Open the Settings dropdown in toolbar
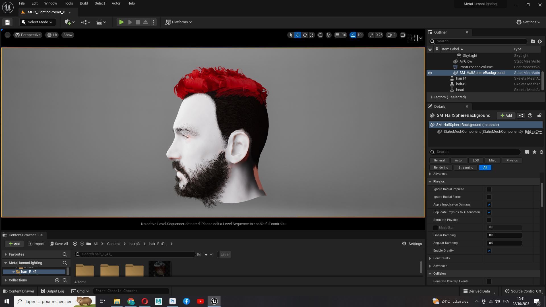546x307 pixels. click(x=528, y=22)
